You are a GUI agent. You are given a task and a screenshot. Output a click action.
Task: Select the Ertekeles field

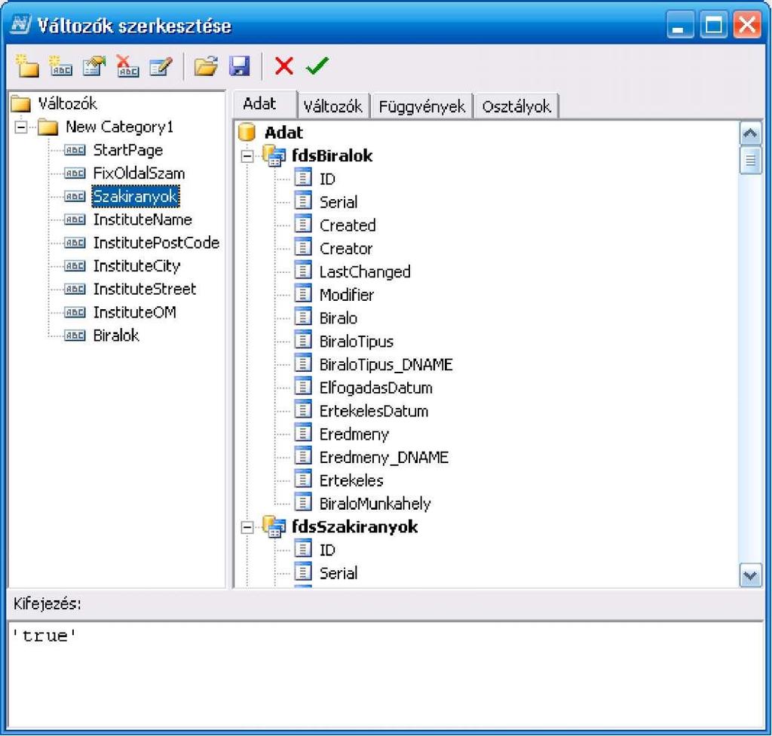[x=351, y=480]
